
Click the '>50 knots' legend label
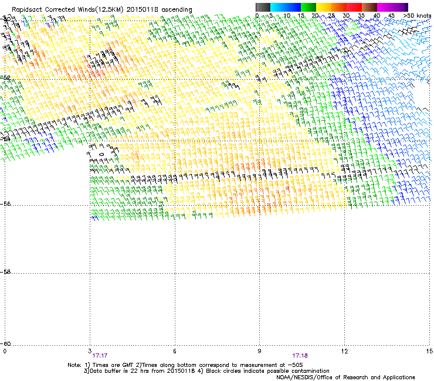(x=417, y=16)
